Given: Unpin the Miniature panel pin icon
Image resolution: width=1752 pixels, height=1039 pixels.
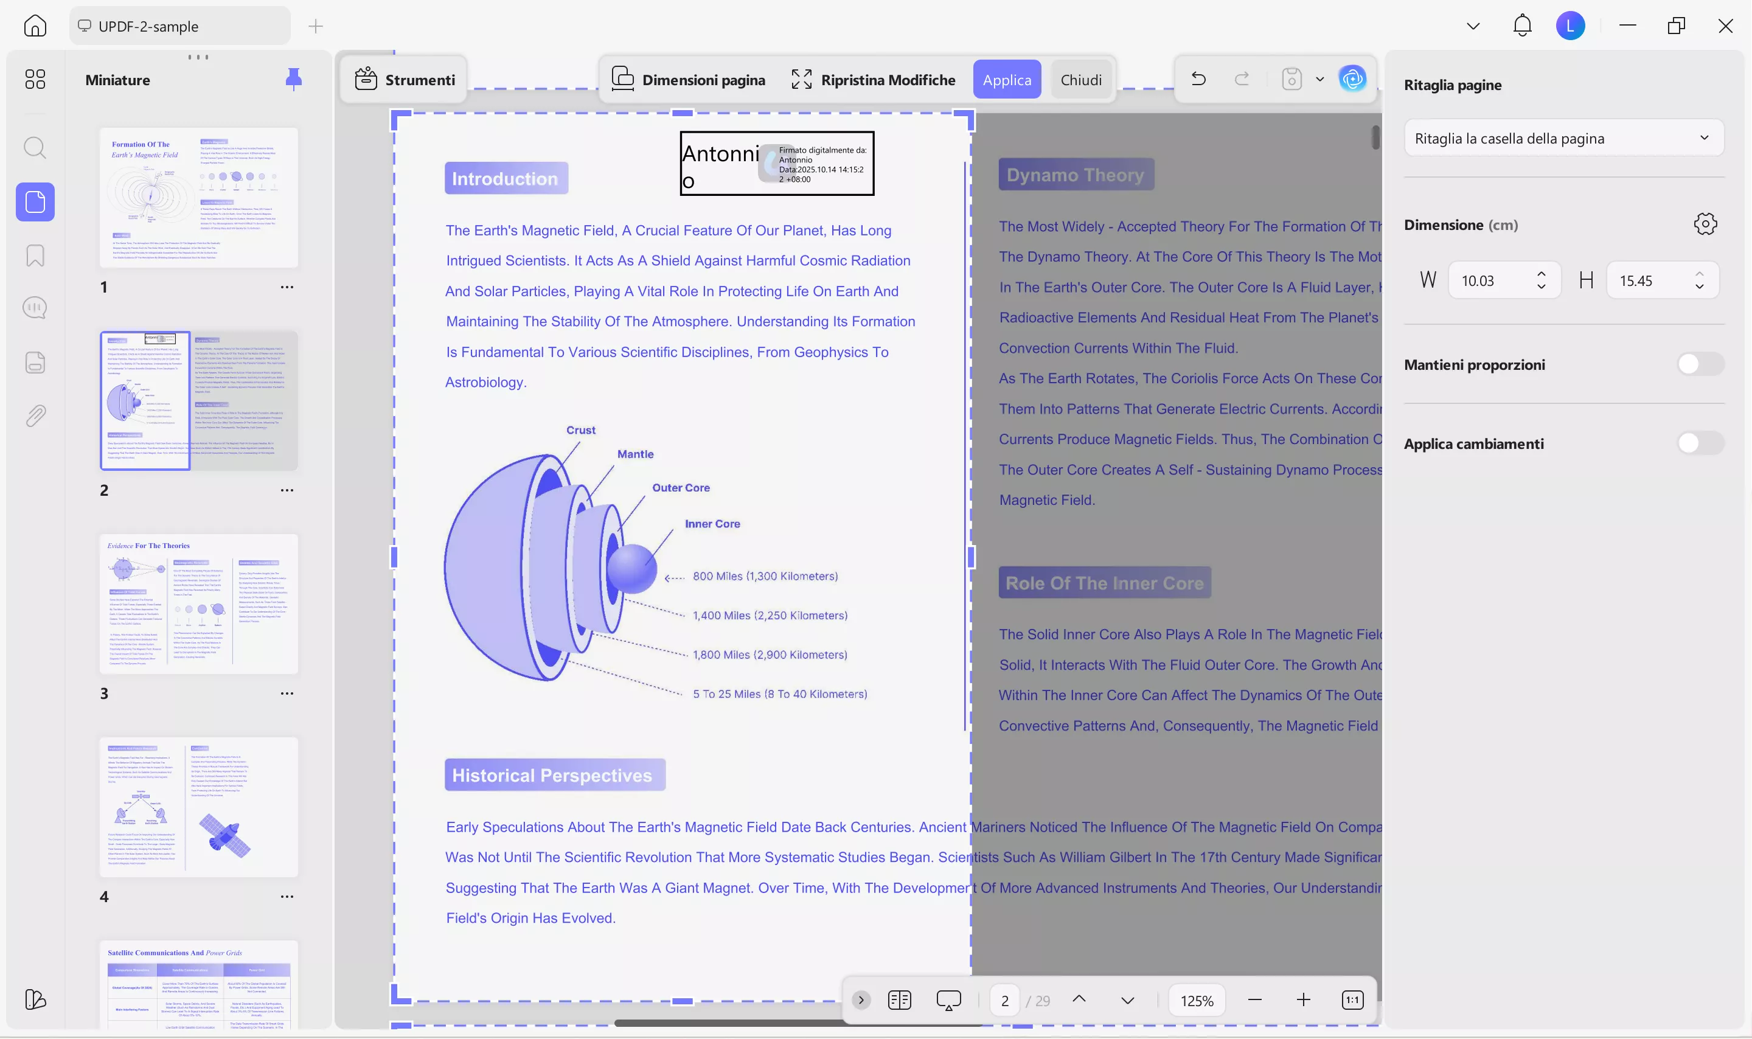Looking at the screenshot, I should point(294,79).
